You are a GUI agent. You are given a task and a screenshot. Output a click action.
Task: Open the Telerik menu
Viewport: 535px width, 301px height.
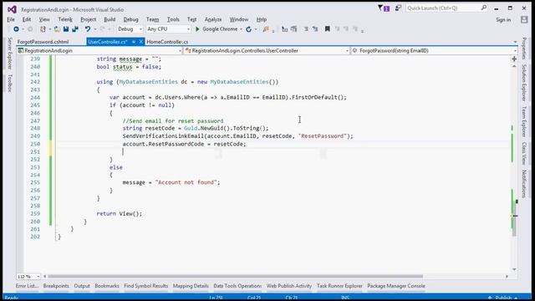(x=65, y=19)
